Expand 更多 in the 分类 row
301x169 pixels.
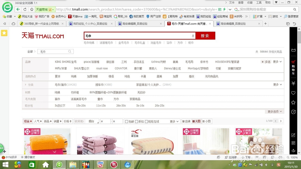[278, 84]
